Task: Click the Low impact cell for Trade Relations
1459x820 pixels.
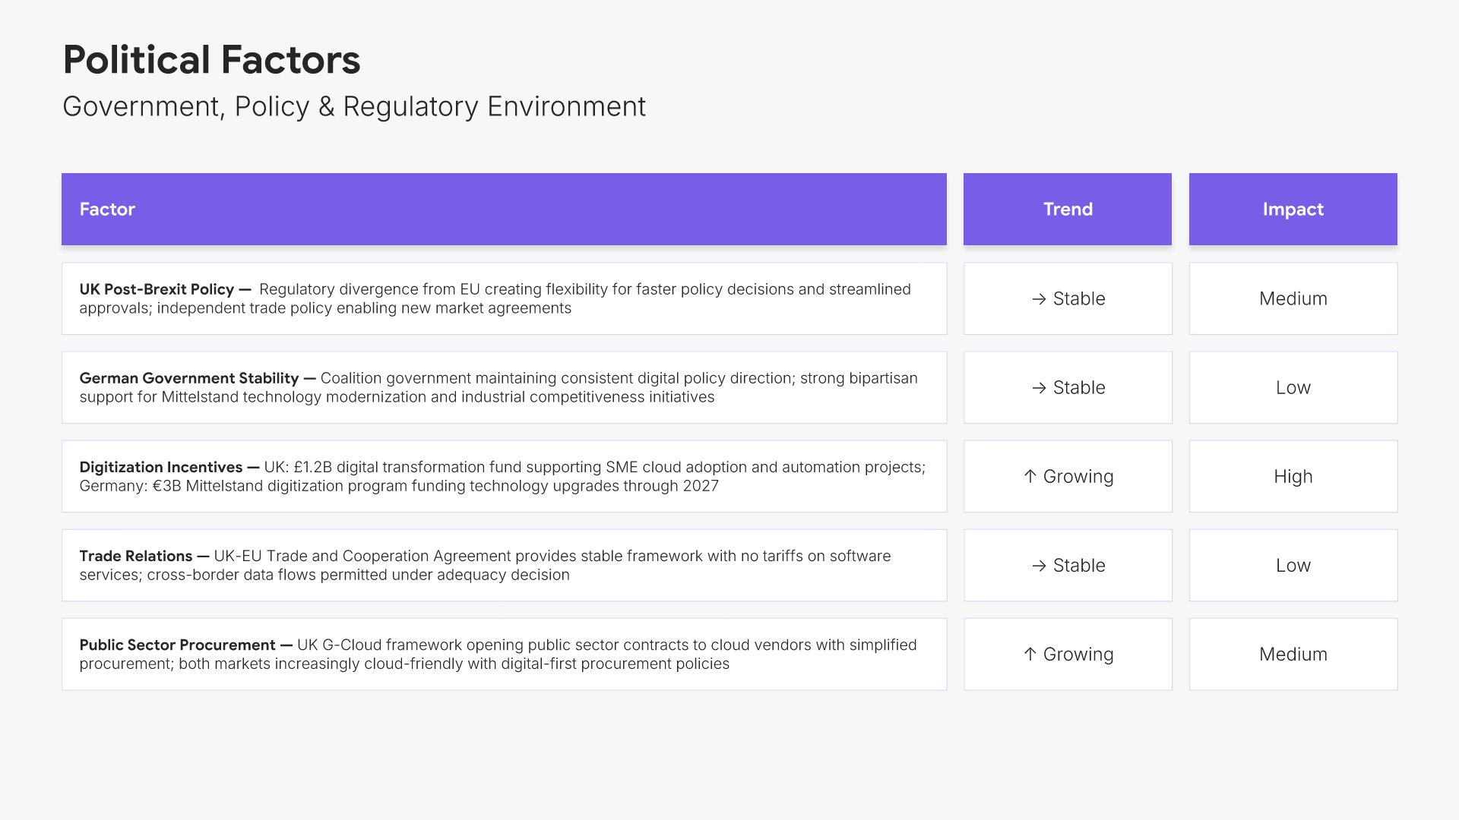Action: click(x=1293, y=565)
